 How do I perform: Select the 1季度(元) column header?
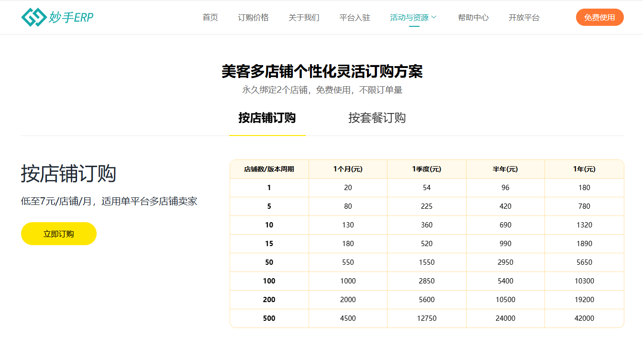[x=427, y=169]
